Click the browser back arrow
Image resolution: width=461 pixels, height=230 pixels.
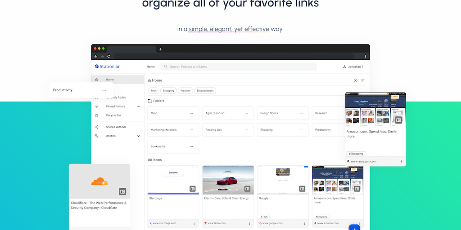tap(96, 56)
